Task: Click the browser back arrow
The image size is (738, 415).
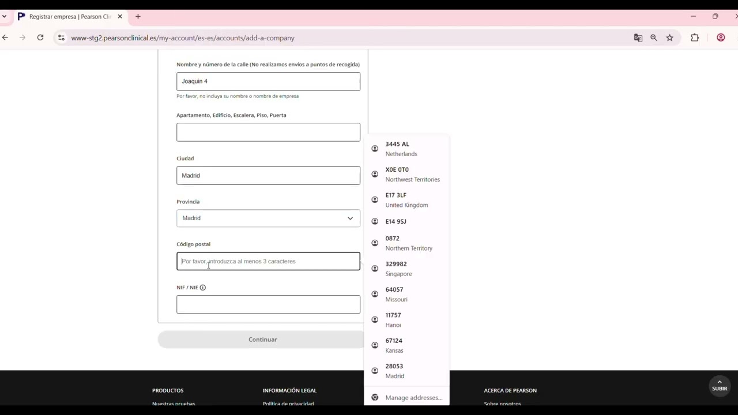Action: [x=5, y=37]
